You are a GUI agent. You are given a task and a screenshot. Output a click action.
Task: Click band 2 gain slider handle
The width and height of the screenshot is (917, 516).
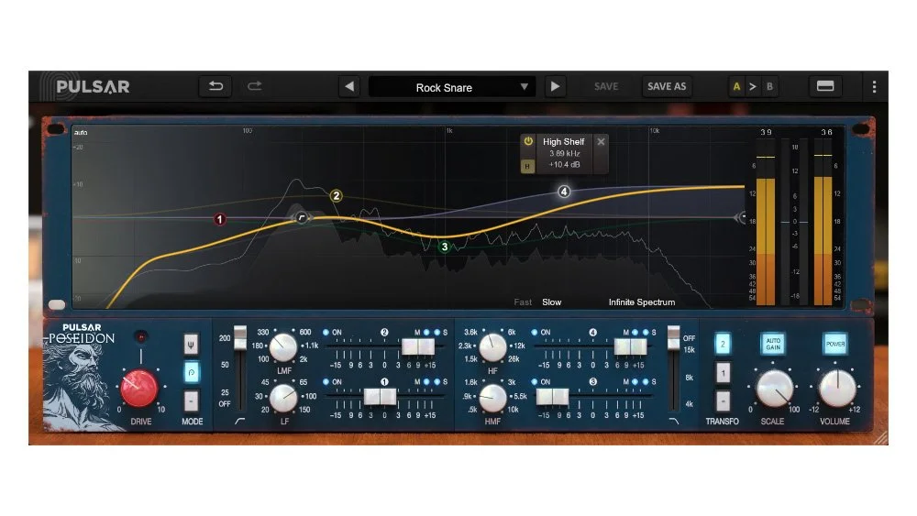coord(417,347)
